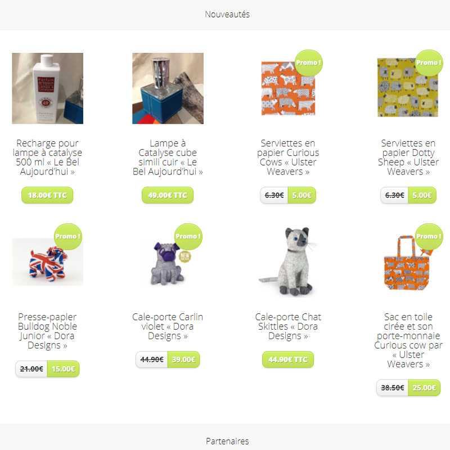Open the blue cube catalyse lamp image
Screen dimensions: 450x450
(x=168, y=88)
